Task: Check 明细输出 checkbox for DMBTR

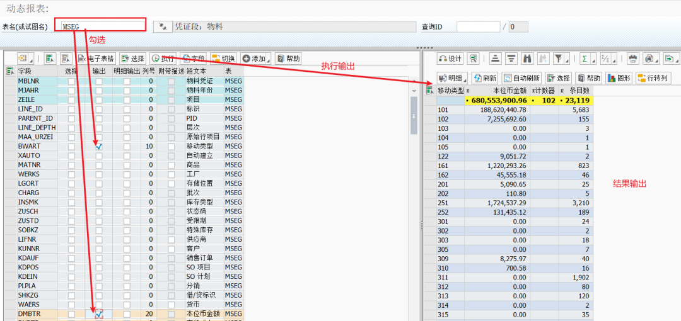Action: (127, 314)
